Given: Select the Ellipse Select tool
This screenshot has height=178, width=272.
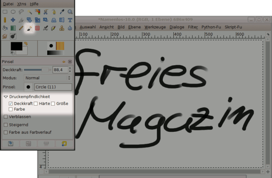Looking at the screenshot, I should tap(13, 12).
